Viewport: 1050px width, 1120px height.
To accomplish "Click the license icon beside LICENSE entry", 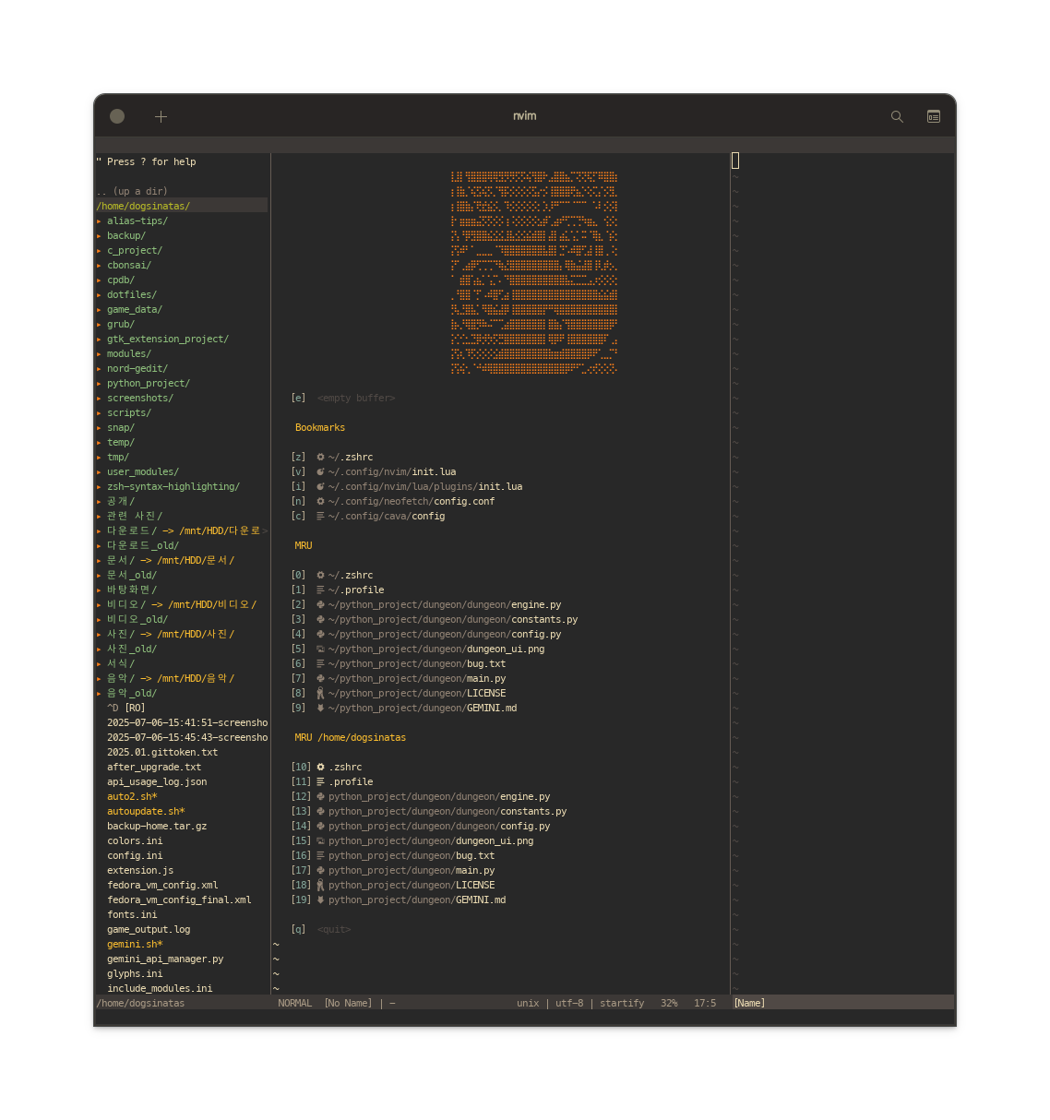I will (x=320, y=693).
